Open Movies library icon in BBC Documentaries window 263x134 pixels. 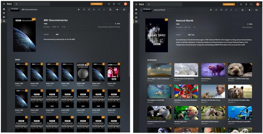[x=4, y=13]
